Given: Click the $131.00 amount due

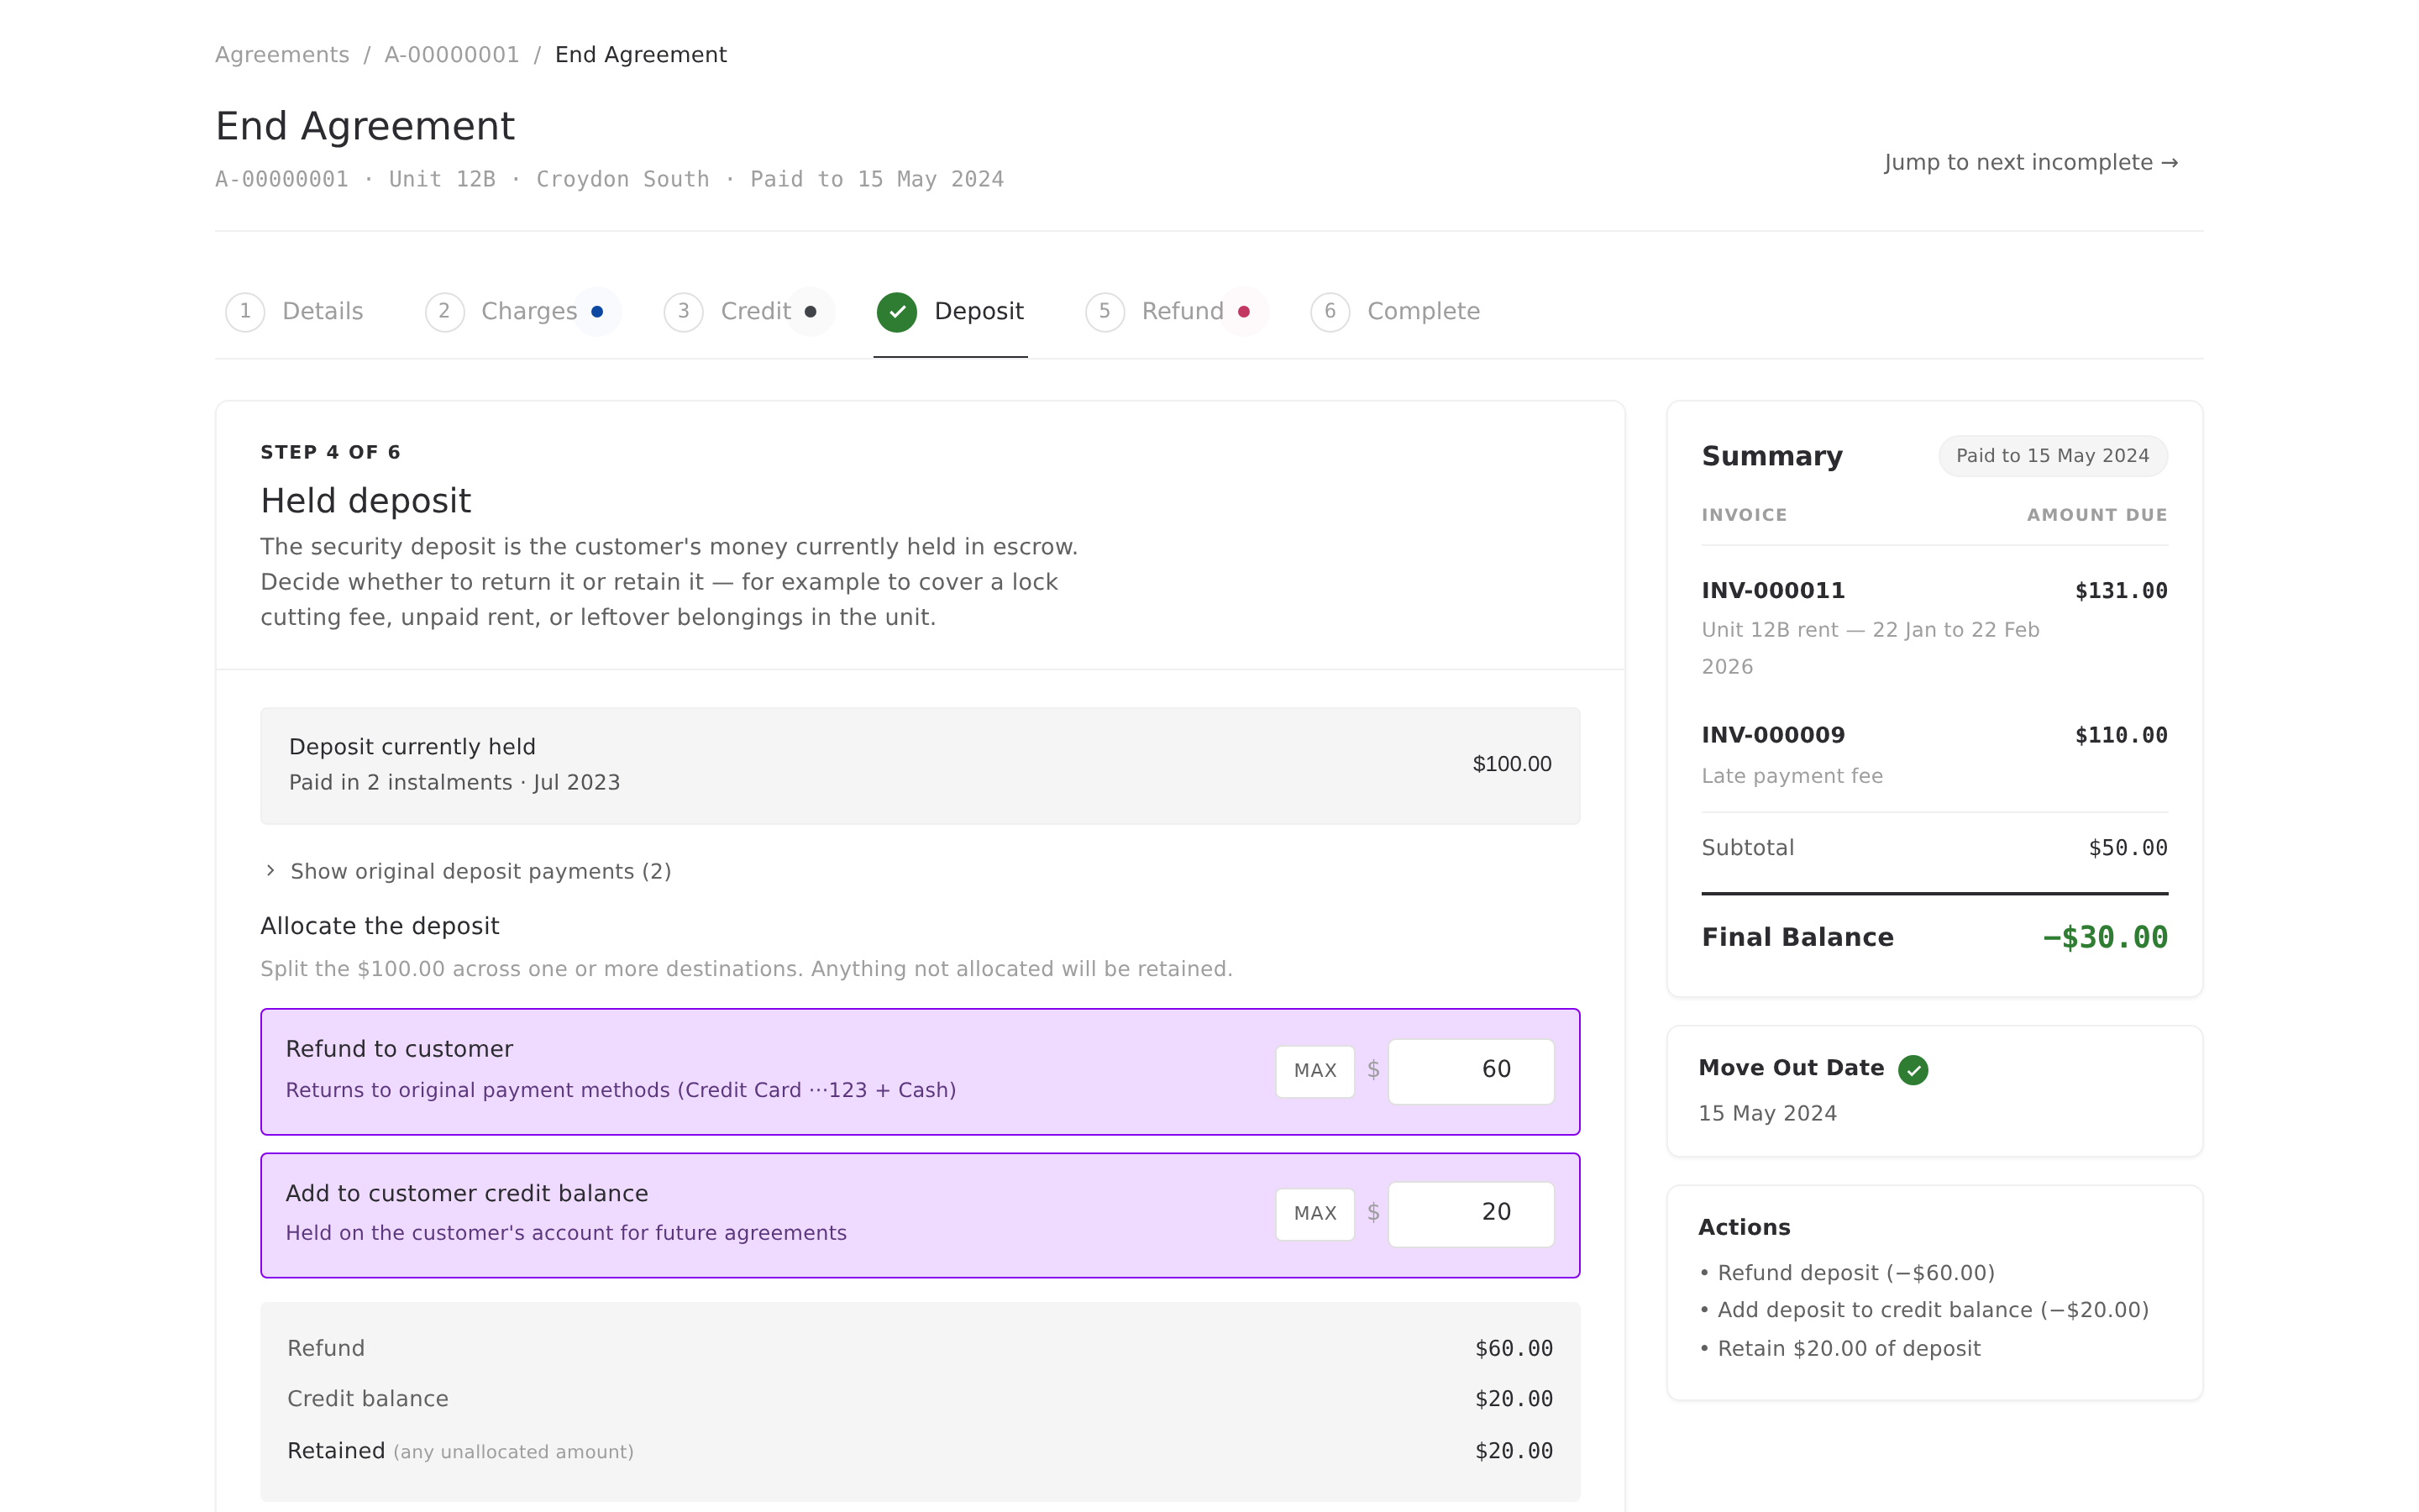Looking at the screenshot, I should [2121, 591].
